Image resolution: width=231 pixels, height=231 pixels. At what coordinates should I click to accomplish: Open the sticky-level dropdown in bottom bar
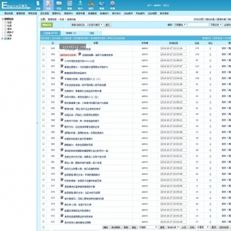click(203, 227)
